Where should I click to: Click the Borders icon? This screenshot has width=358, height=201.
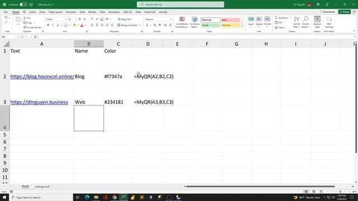point(66,25)
